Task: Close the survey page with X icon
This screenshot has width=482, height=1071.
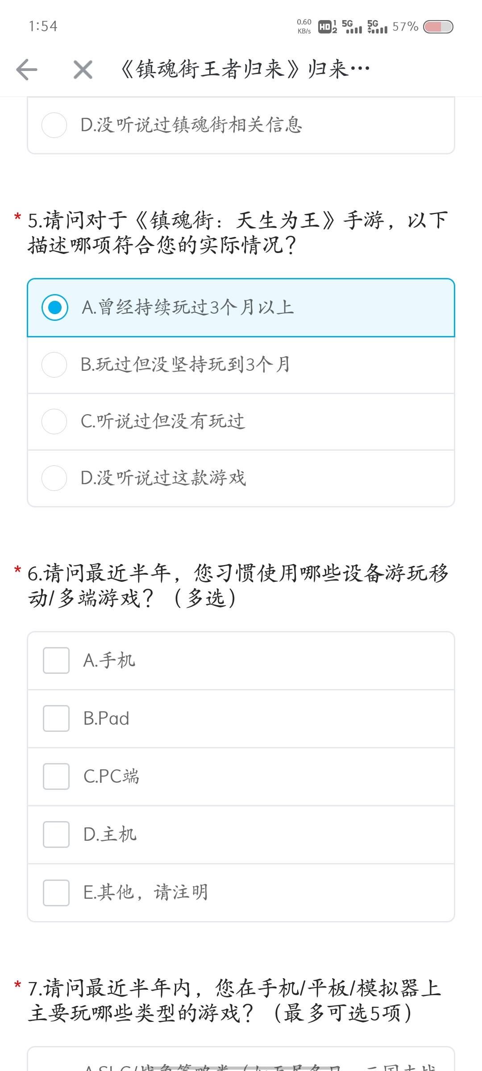Action: [x=83, y=70]
